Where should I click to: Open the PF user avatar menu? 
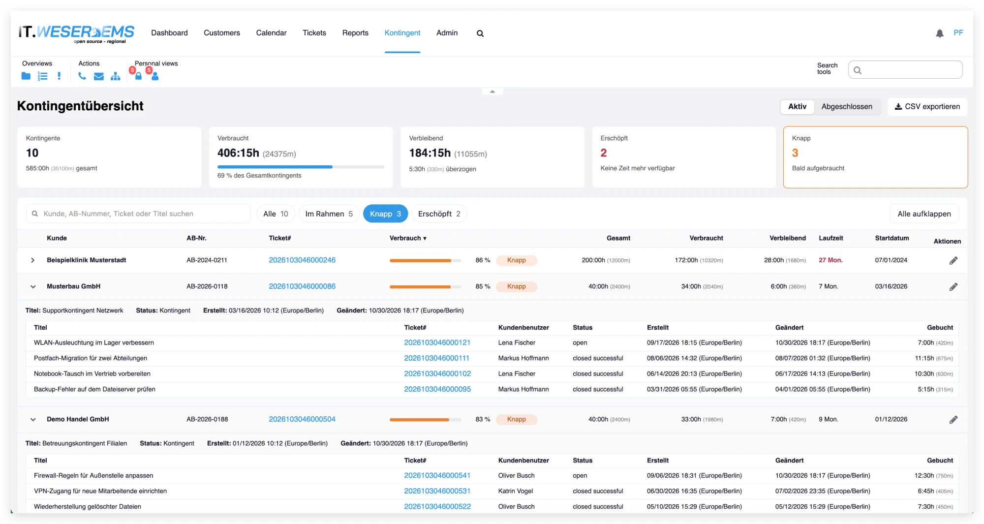tap(958, 33)
